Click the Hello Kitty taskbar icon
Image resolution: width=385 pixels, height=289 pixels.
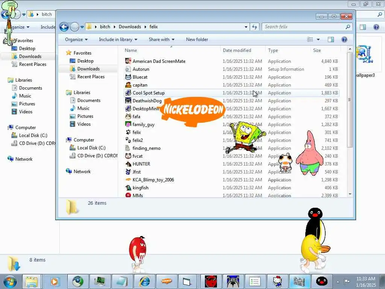pyautogui.click(x=277, y=281)
